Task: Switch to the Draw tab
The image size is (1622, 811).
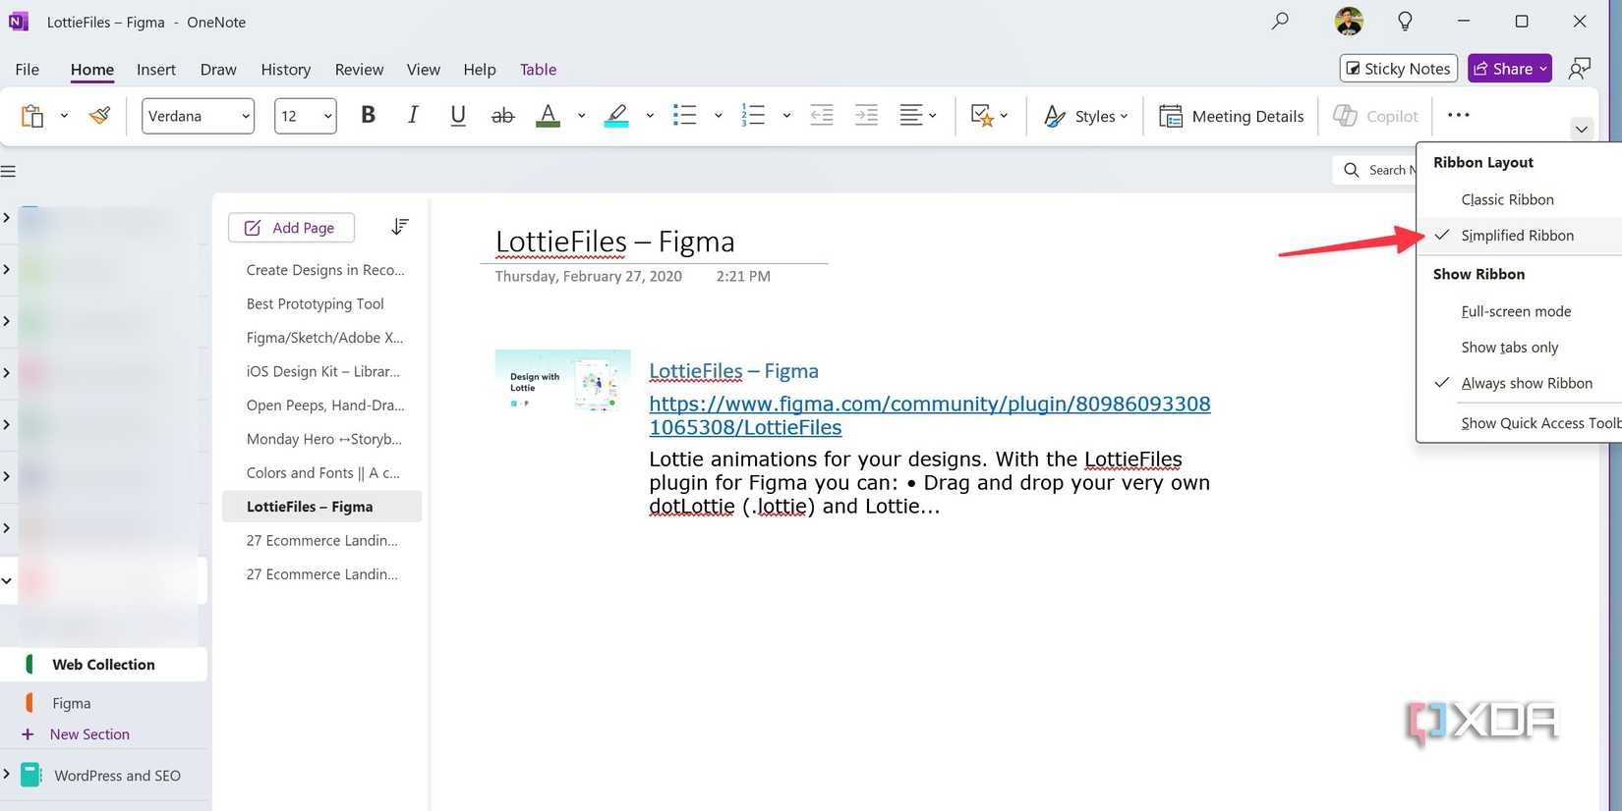Action: pyautogui.click(x=218, y=69)
